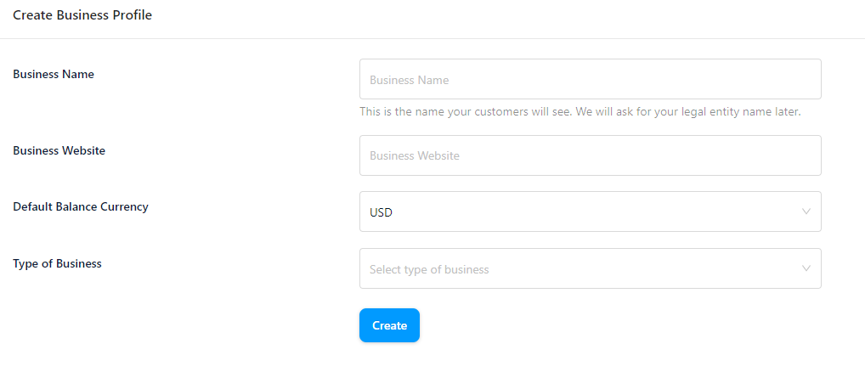Click the blue Create button
Viewport: 865px width, 389px height.
(389, 325)
